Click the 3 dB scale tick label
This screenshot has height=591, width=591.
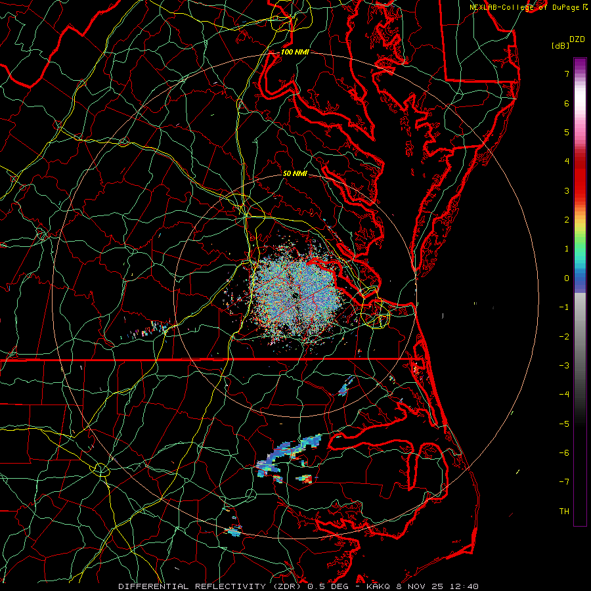click(567, 190)
